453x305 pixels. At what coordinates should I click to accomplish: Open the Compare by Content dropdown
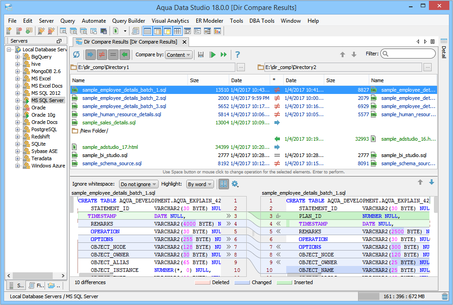pos(179,55)
